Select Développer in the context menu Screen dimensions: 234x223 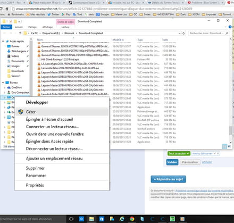click(62, 102)
